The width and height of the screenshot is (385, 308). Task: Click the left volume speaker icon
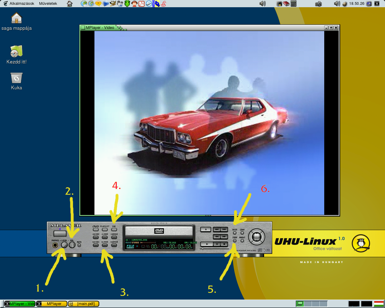pos(263,4)
